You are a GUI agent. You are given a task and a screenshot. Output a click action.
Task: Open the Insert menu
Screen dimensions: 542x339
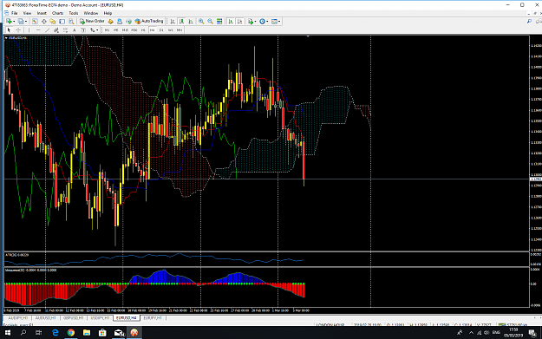[x=42, y=13]
